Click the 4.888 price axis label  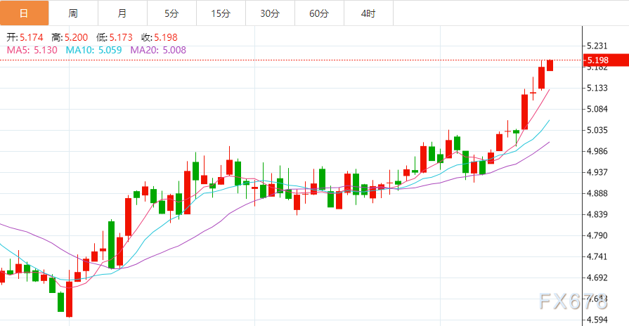[x=597, y=193]
